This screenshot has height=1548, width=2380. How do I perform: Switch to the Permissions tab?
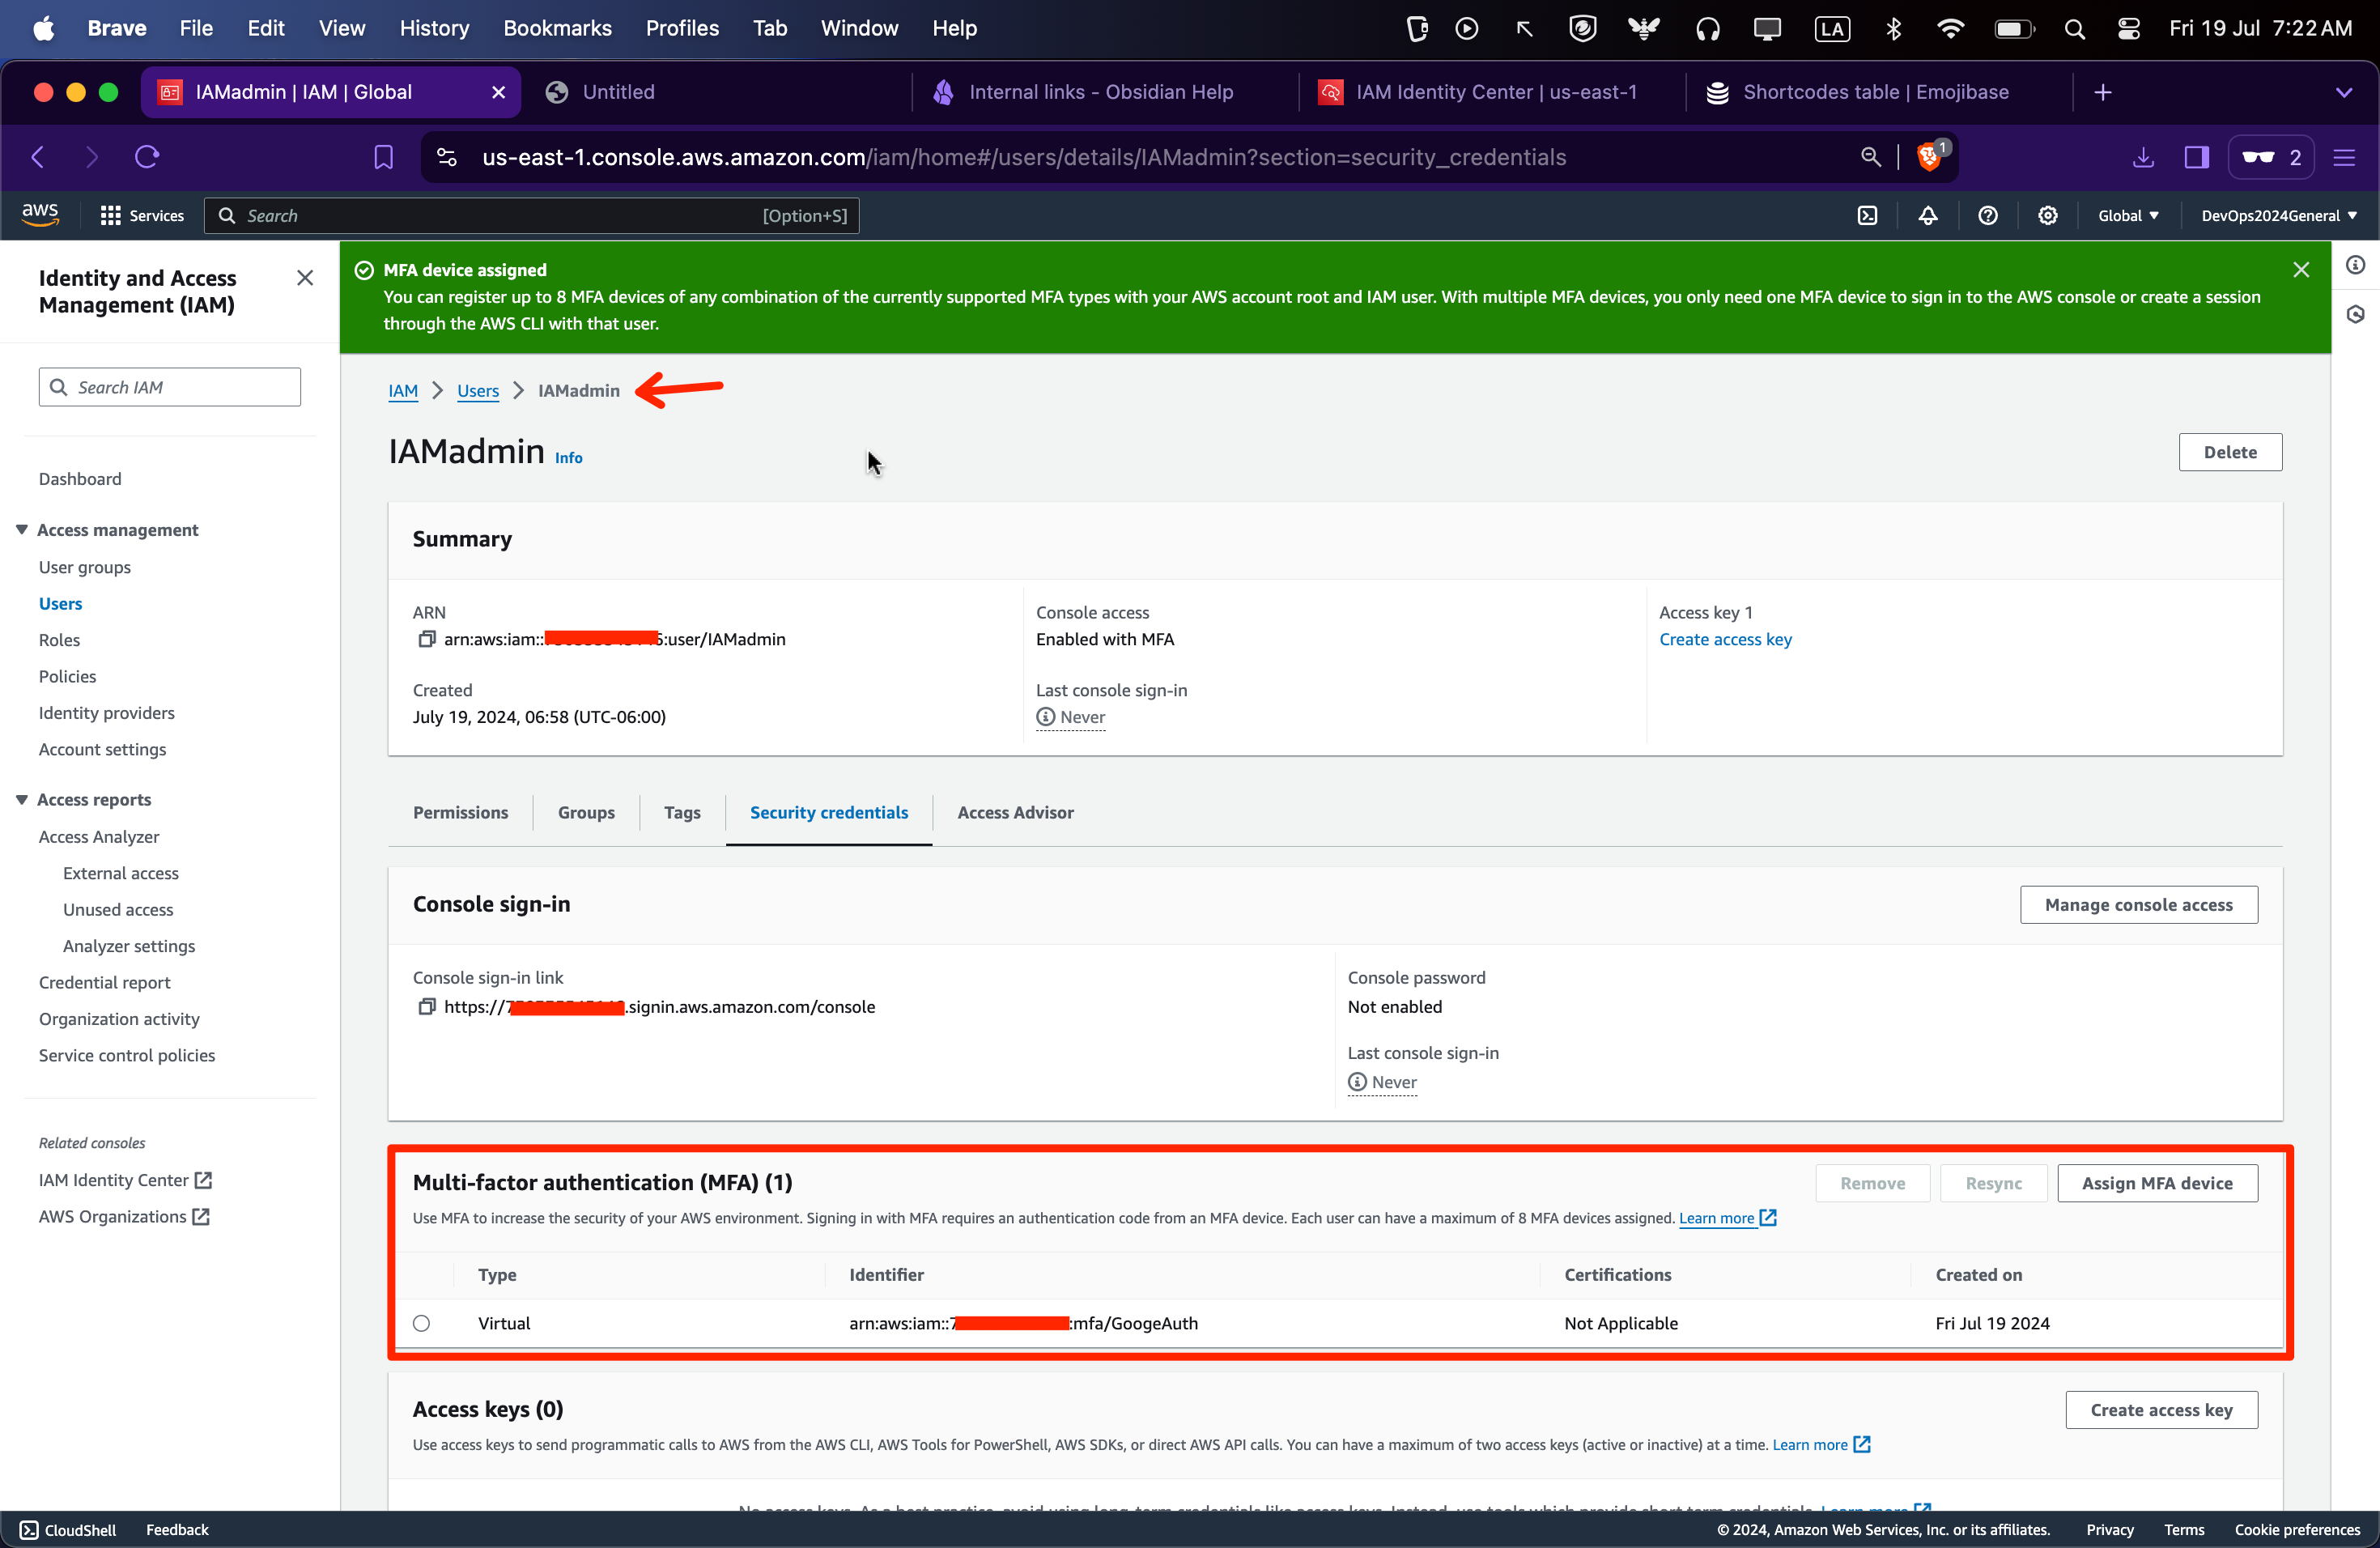(460, 812)
